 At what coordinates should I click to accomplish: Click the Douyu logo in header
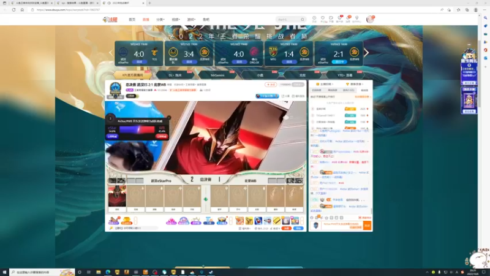click(x=110, y=20)
